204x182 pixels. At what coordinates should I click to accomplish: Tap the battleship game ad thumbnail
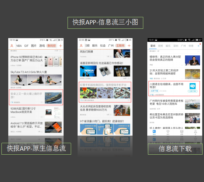53,98
